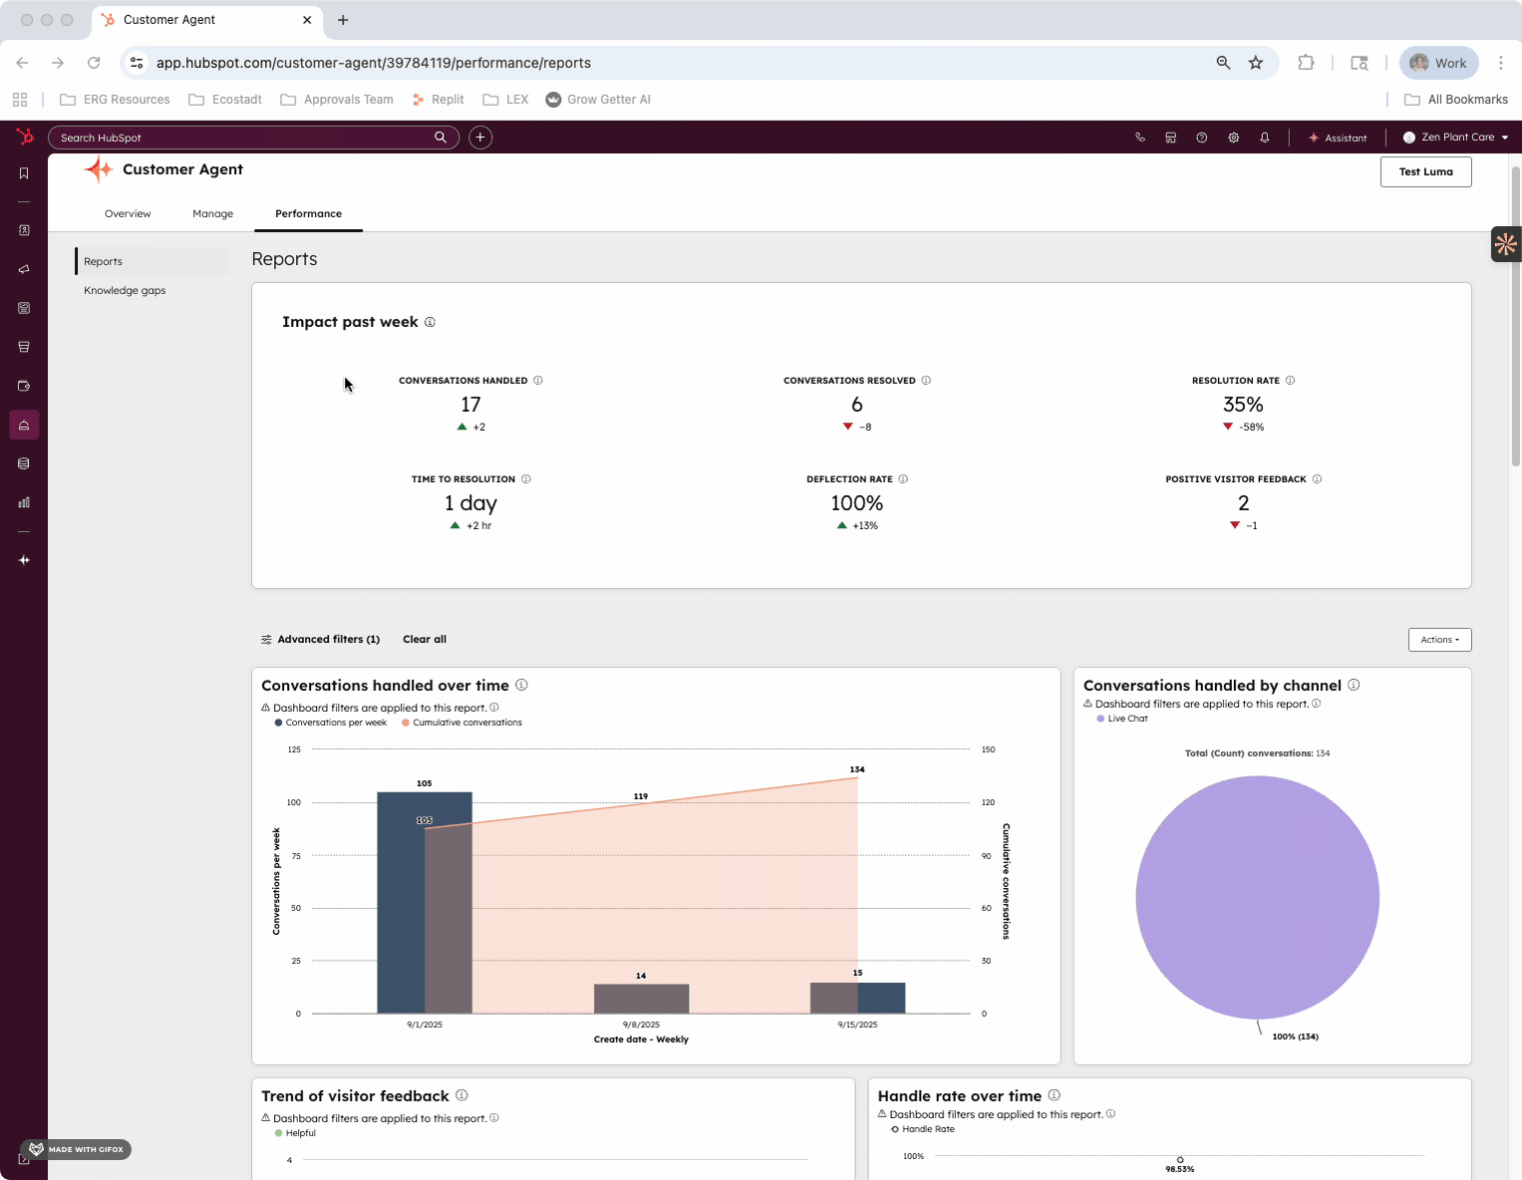The image size is (1522, 1180).
Task: Expand Advanced filters
Action: 320,639
